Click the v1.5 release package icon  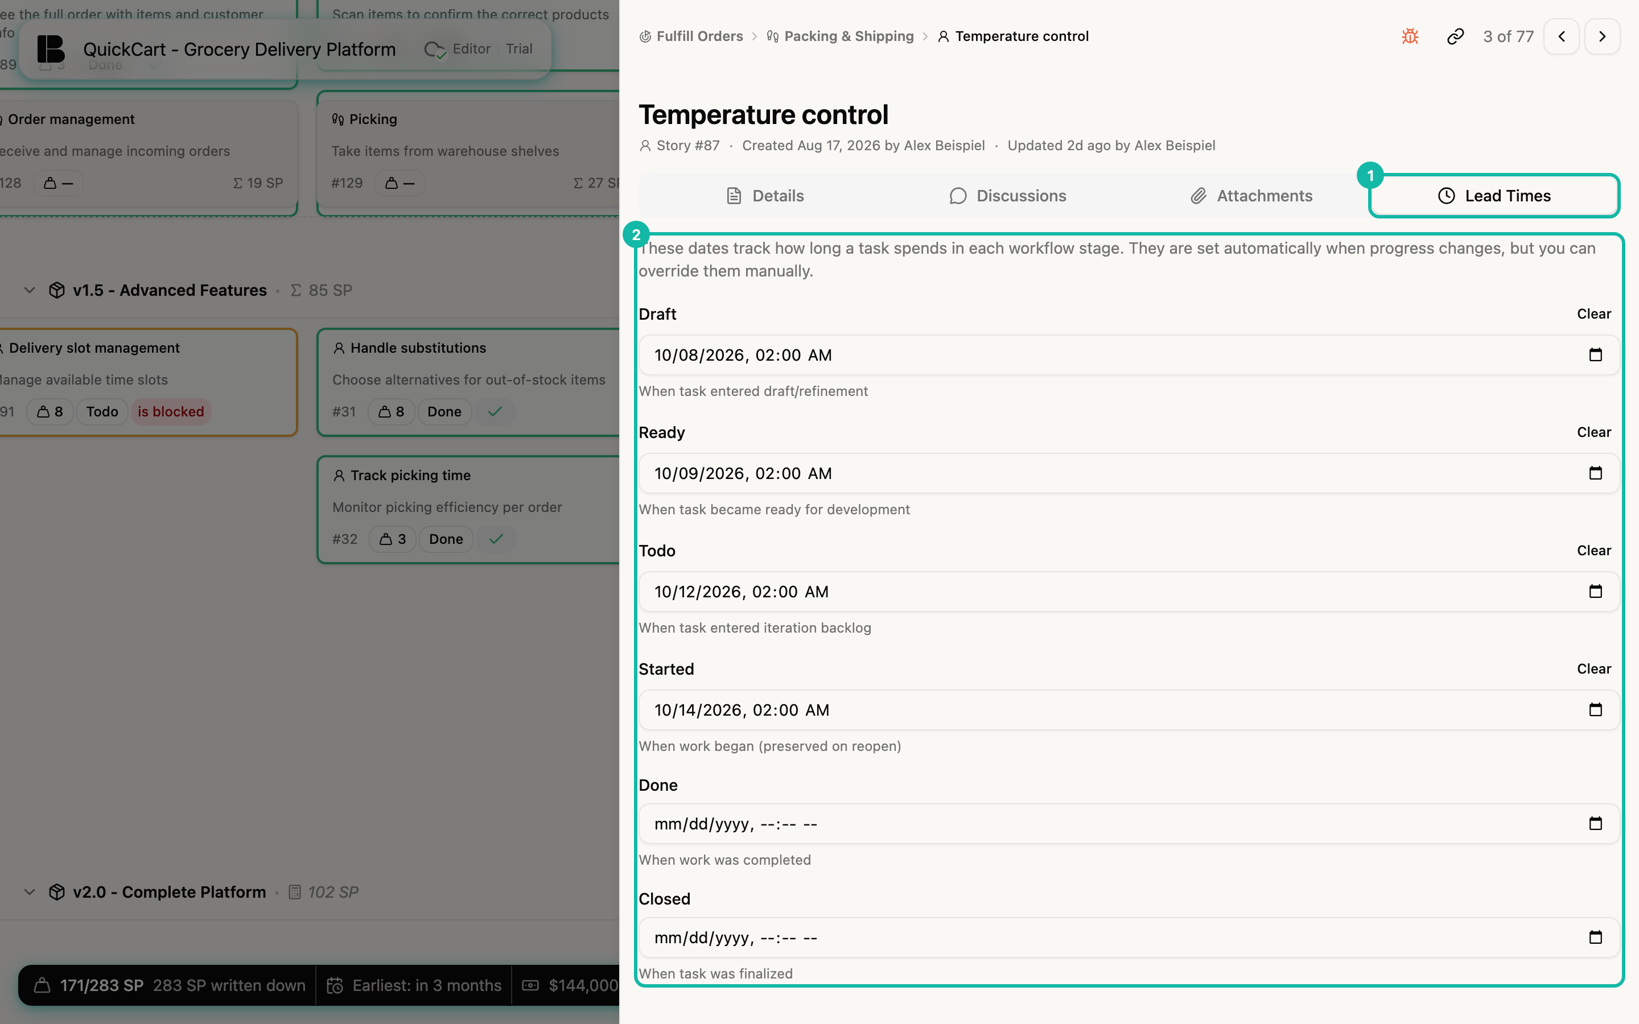57,291
